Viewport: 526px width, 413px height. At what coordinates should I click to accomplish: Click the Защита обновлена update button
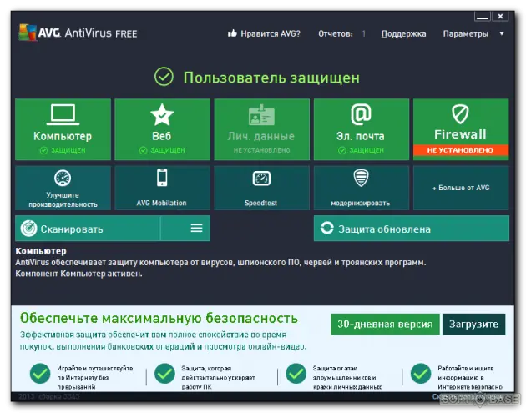point(411,229)
